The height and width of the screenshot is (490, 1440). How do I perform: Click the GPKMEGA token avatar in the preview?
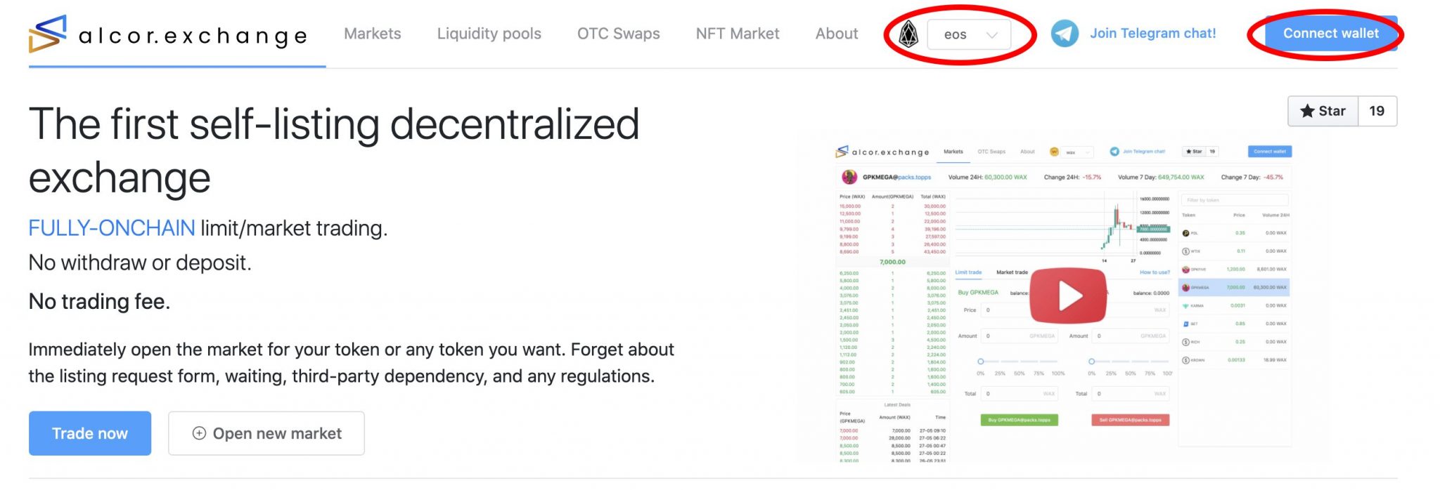click(x=849, y=177)
